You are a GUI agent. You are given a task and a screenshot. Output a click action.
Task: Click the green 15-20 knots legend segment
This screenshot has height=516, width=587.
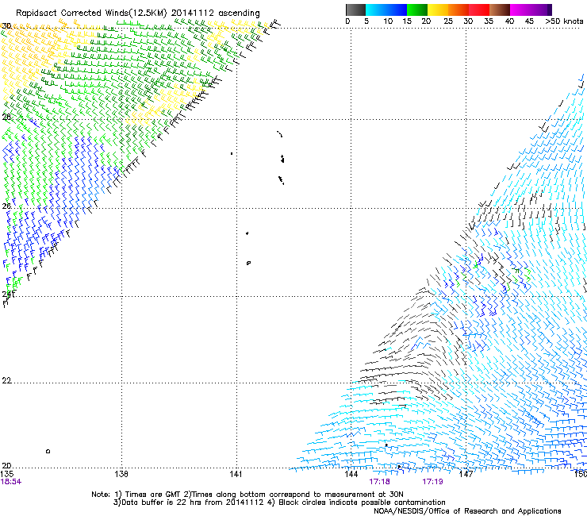pyautogui.click(x=417, y=10)
